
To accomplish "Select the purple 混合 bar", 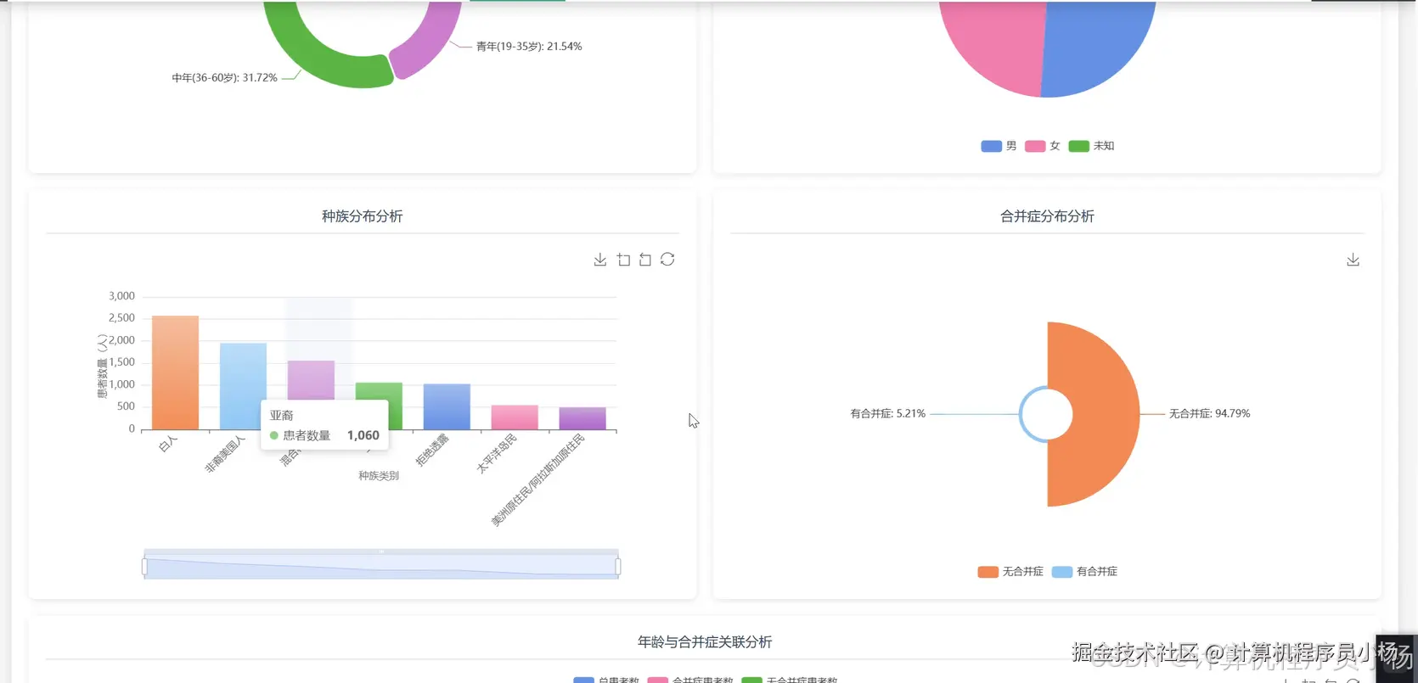I will point(311,379).
